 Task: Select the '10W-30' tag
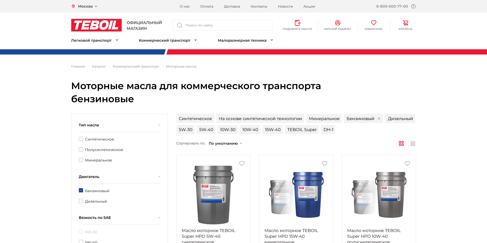click(x=228, y=129)
